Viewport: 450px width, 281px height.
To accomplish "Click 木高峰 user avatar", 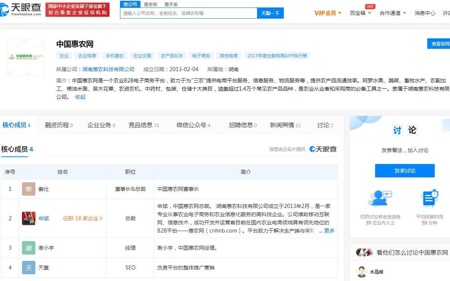I will [362, 272].
